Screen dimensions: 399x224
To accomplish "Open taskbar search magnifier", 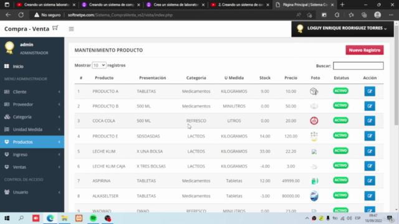I will (x=21, y=218).
